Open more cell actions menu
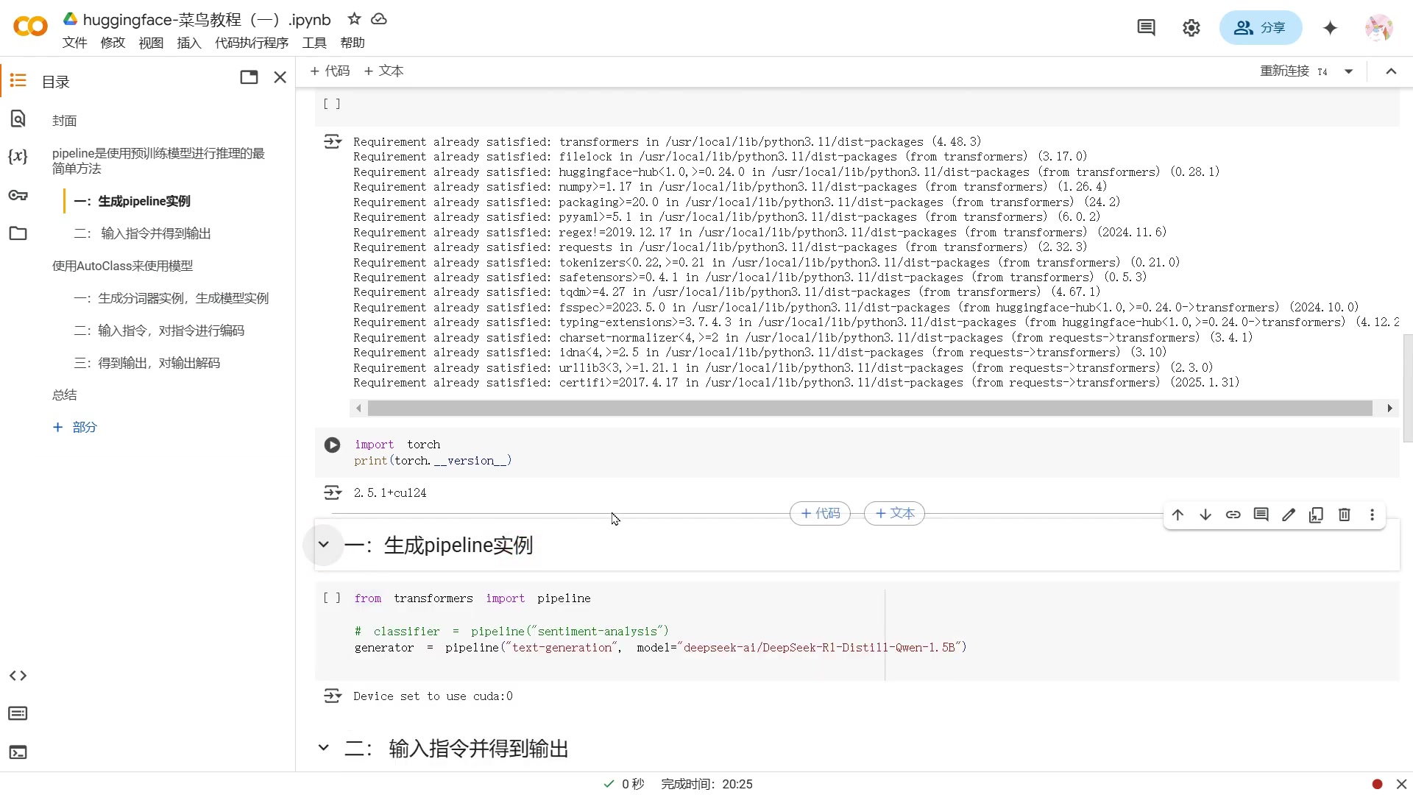This screenshot has width=1413, height=795. (x=1372, y=515)
